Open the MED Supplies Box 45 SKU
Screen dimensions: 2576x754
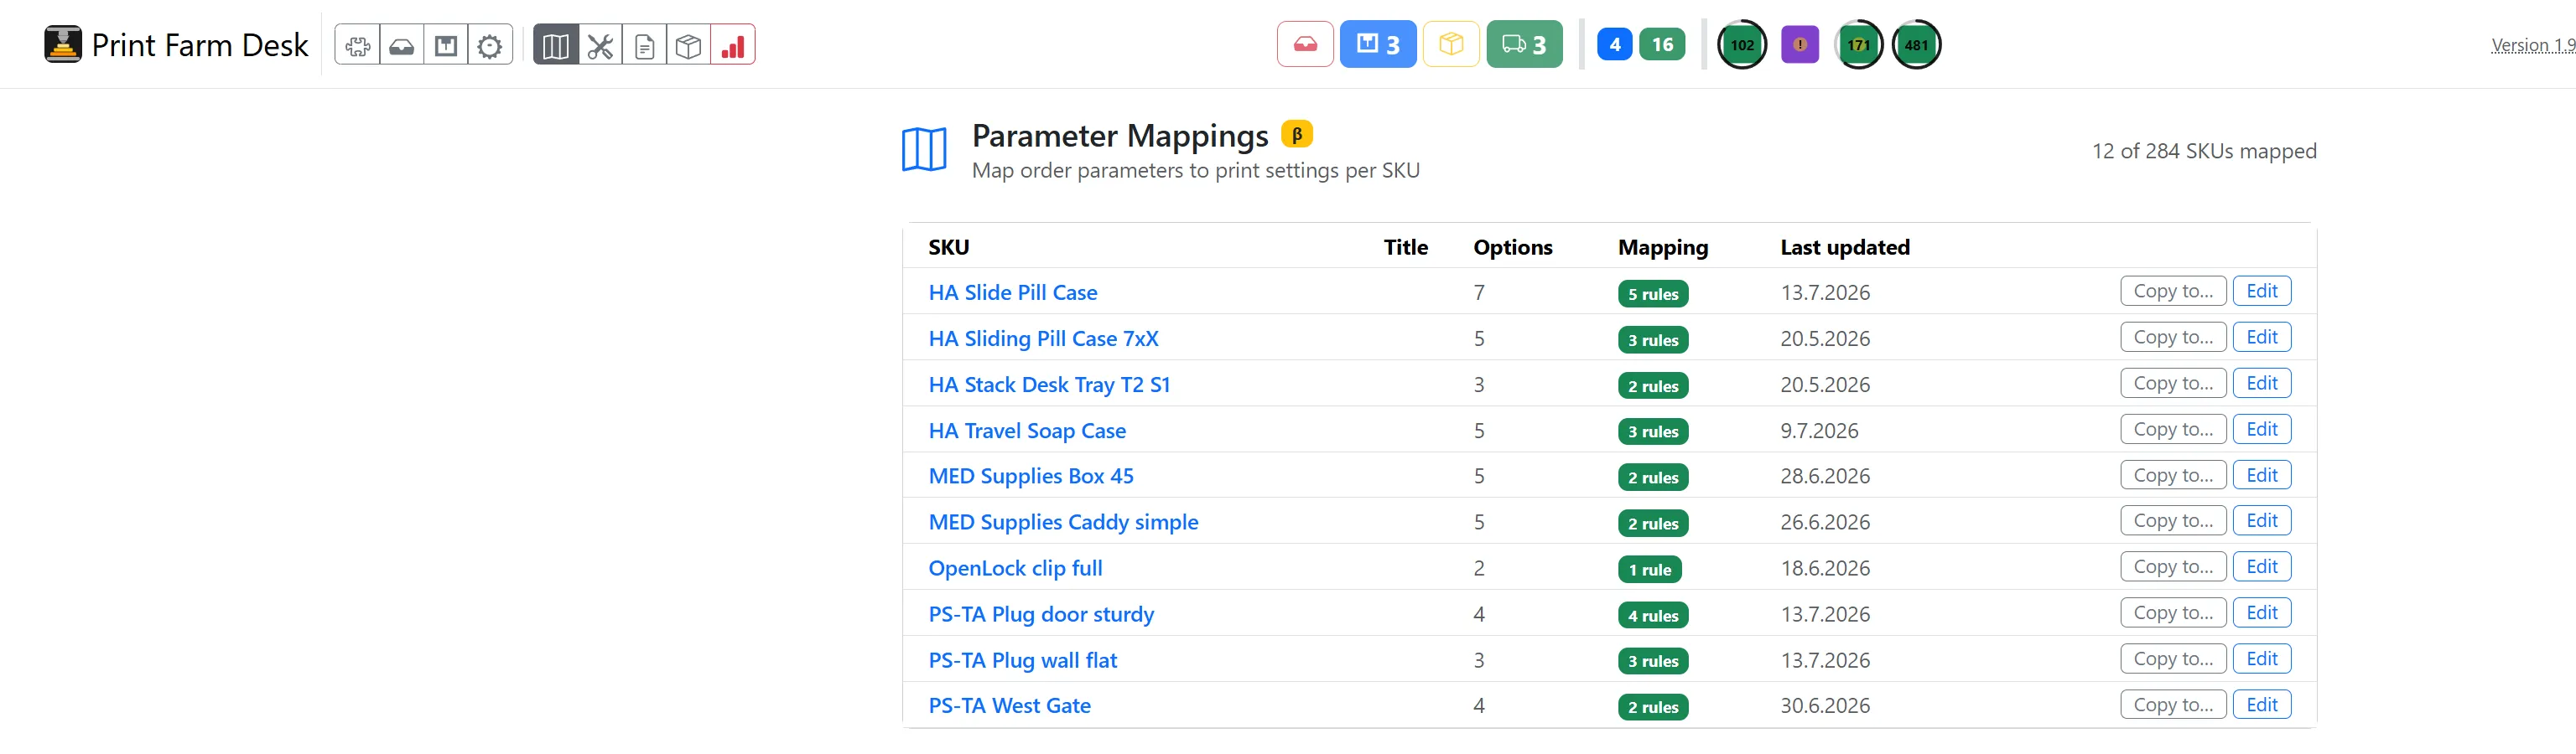[x=1031, y=477]
